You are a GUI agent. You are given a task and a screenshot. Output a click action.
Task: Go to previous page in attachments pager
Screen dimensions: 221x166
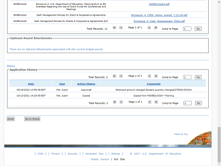[121, 28]
